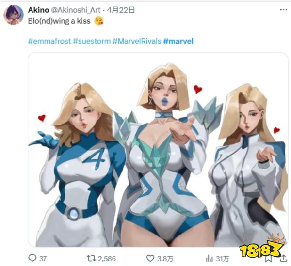Screen dimensions: 291x266
Task: Click the 37 replies count
Action: tap(43, 259)
